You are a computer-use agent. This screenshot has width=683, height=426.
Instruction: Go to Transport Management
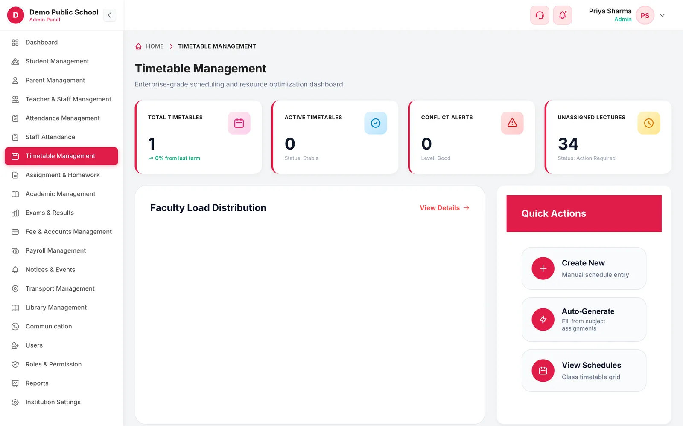(x=61, y=289)
